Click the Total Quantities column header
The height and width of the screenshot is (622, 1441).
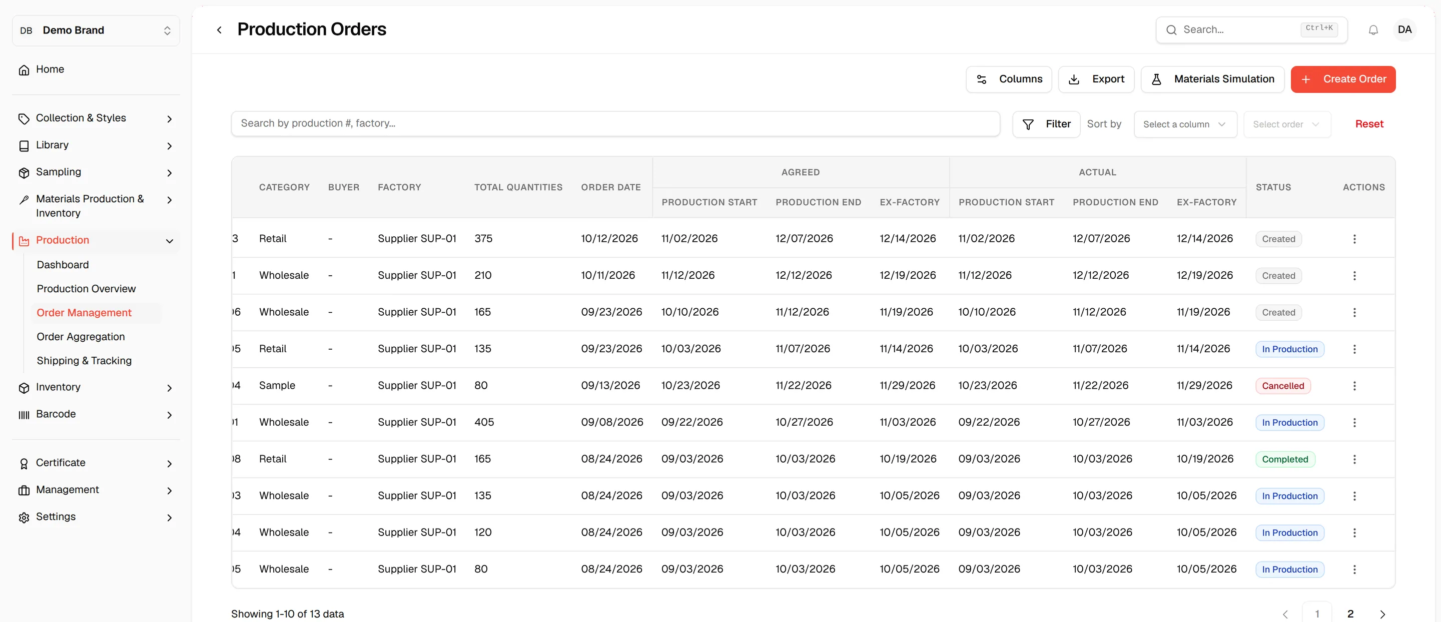[518, 187]
